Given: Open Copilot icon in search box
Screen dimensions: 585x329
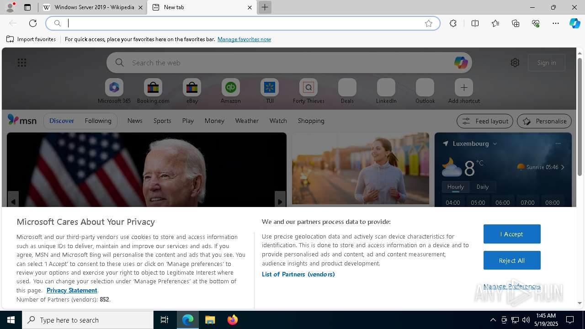Looking at the screenshot, I should tap(461, 63).
